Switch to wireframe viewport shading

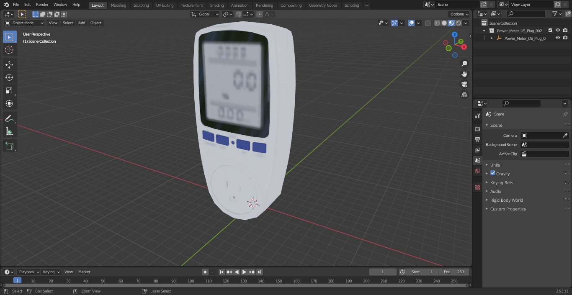(437, 23)
